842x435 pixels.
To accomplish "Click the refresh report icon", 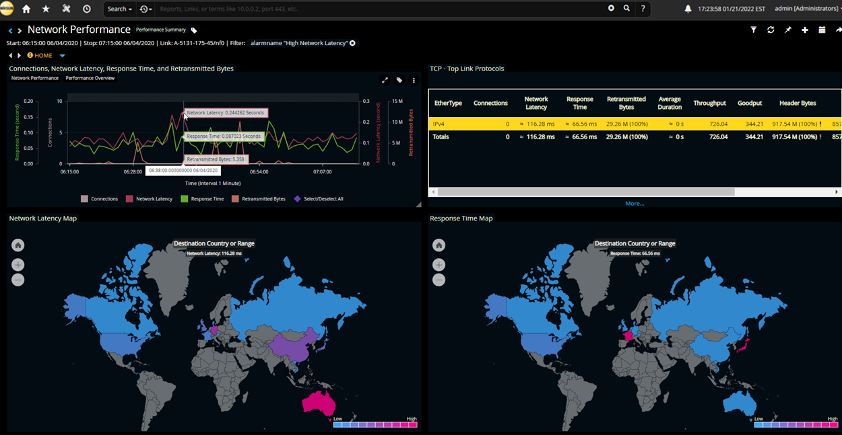I will (771, 30).
